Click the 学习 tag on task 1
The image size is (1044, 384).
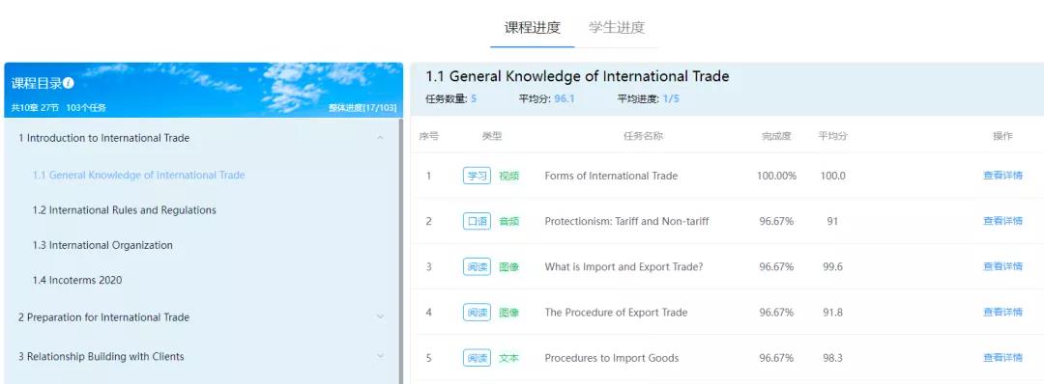tap(477, 176)
